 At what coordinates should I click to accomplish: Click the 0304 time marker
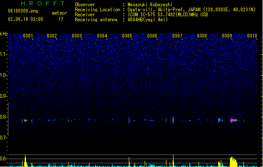pyautogui.click(x=102, y=36)
